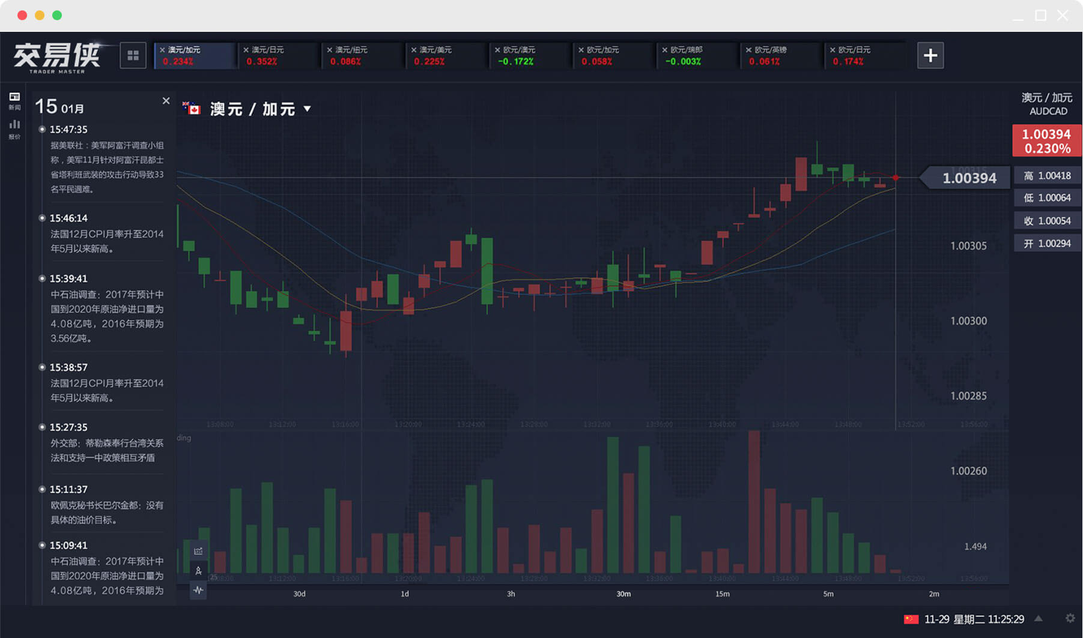Open settings gear in the status bar
This screenshot has width=1083, height=638.
coord(1070,618)
